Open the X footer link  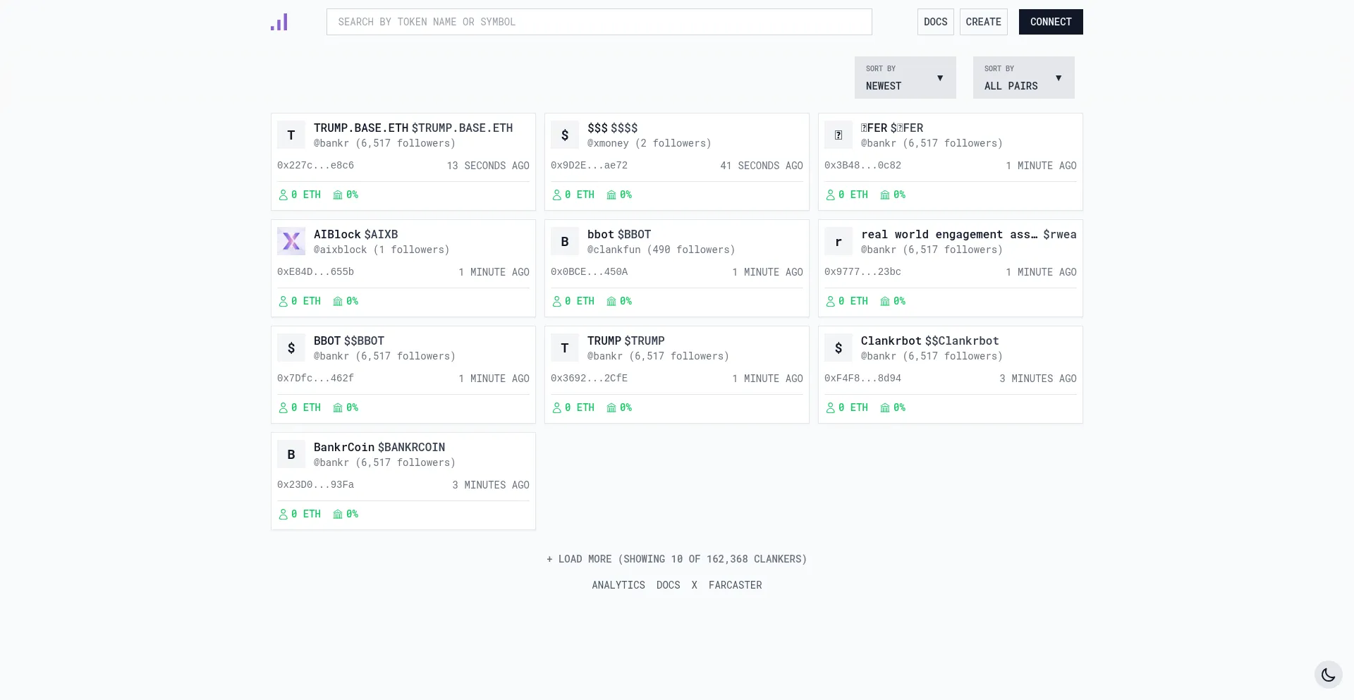coord(694,585)
